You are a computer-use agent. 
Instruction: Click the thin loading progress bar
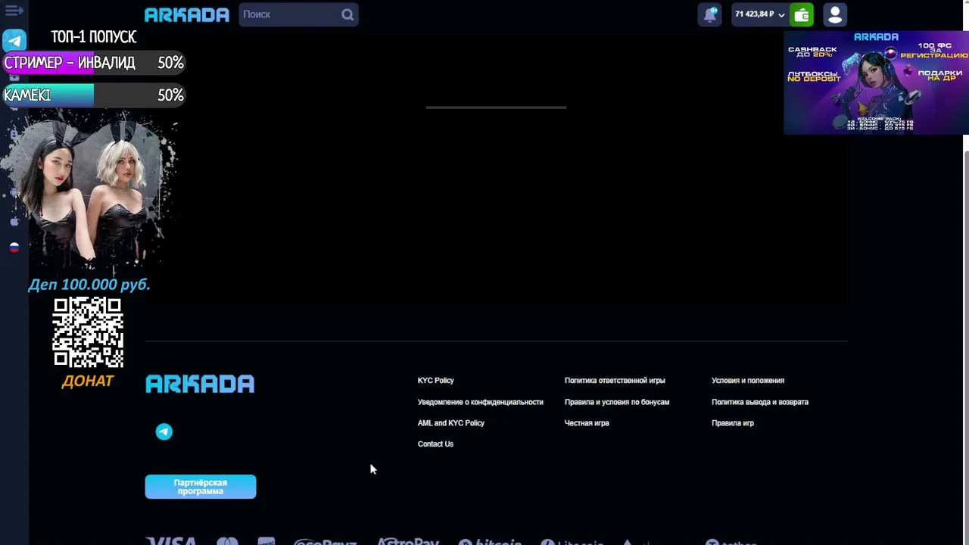click(496, 107)
